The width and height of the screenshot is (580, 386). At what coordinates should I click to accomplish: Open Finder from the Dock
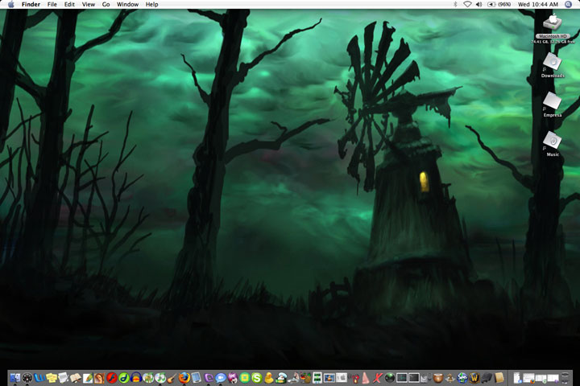(15, 377)
